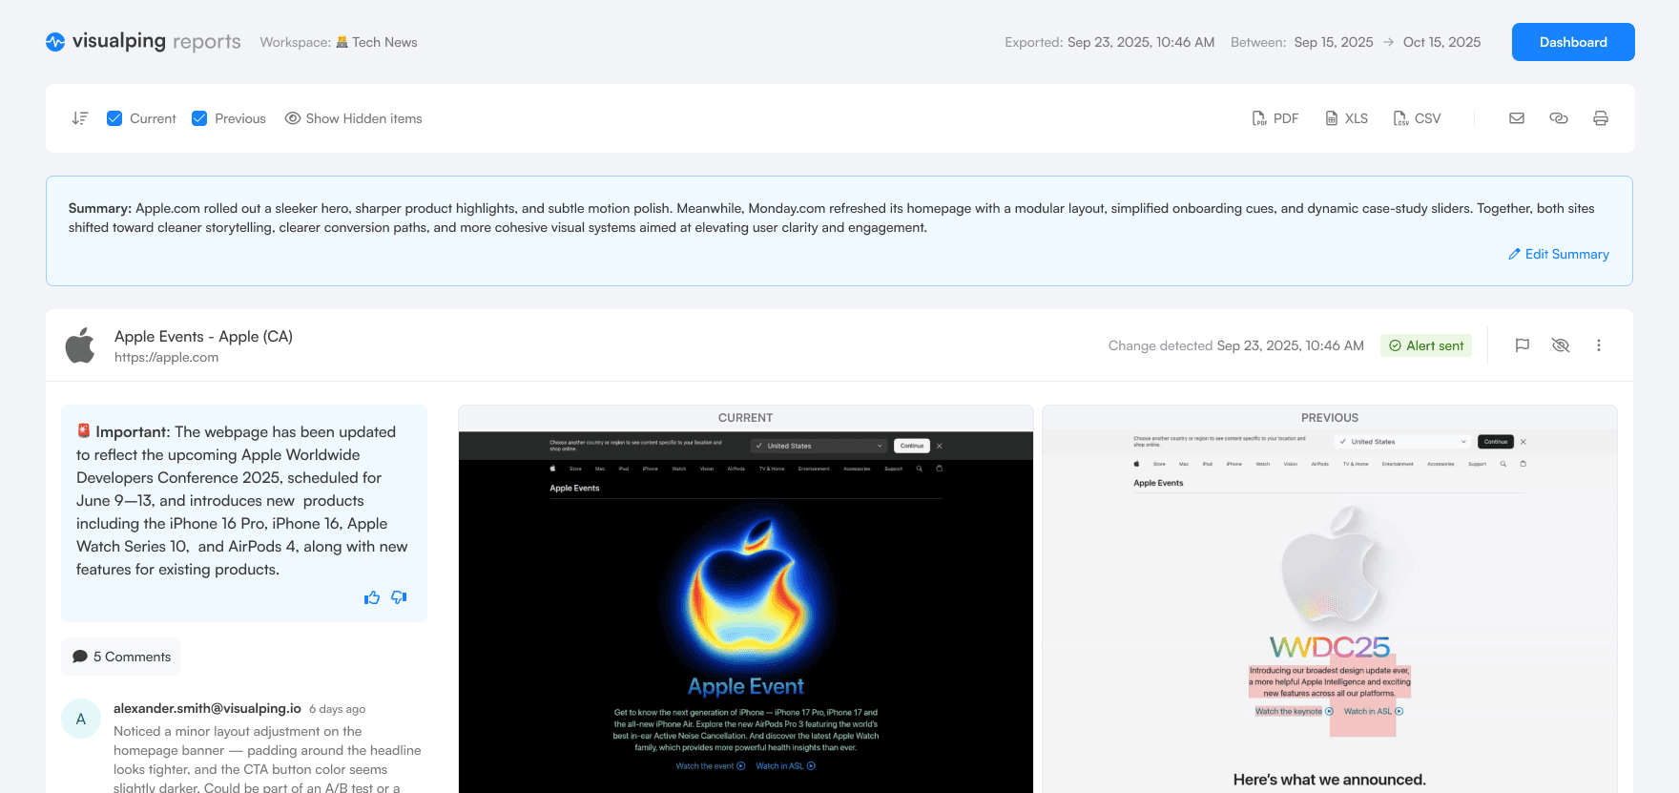Uncheck the Previous checkbox
The height and width of the screenshot is (793, 1679).
(x=199, y=118)
